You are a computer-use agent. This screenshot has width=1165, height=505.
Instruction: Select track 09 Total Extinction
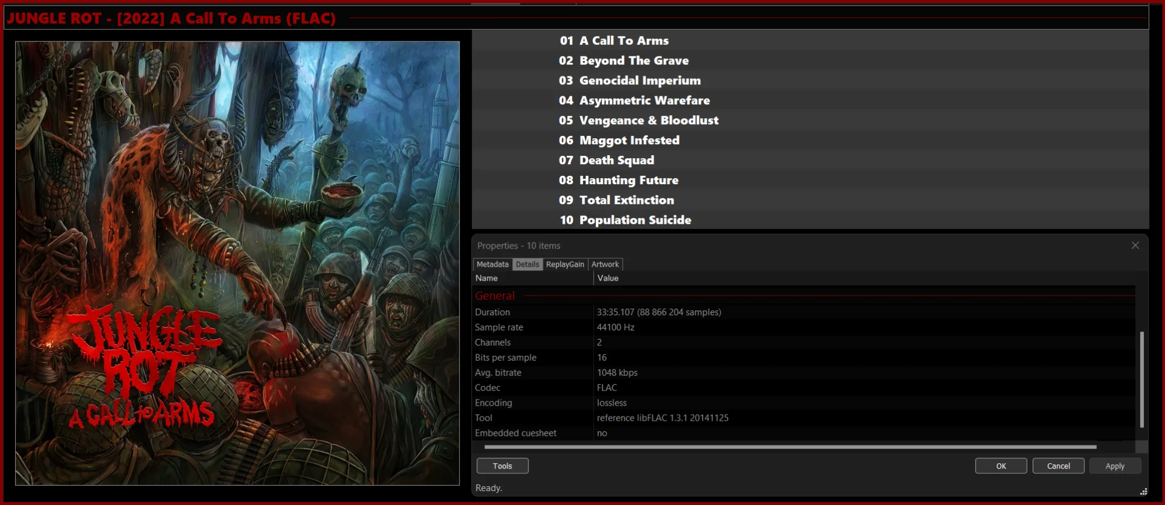(x=810, y=200)
